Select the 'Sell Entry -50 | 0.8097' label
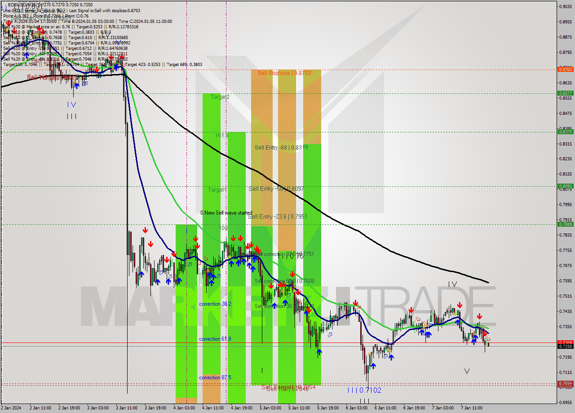 coord(276,189)
